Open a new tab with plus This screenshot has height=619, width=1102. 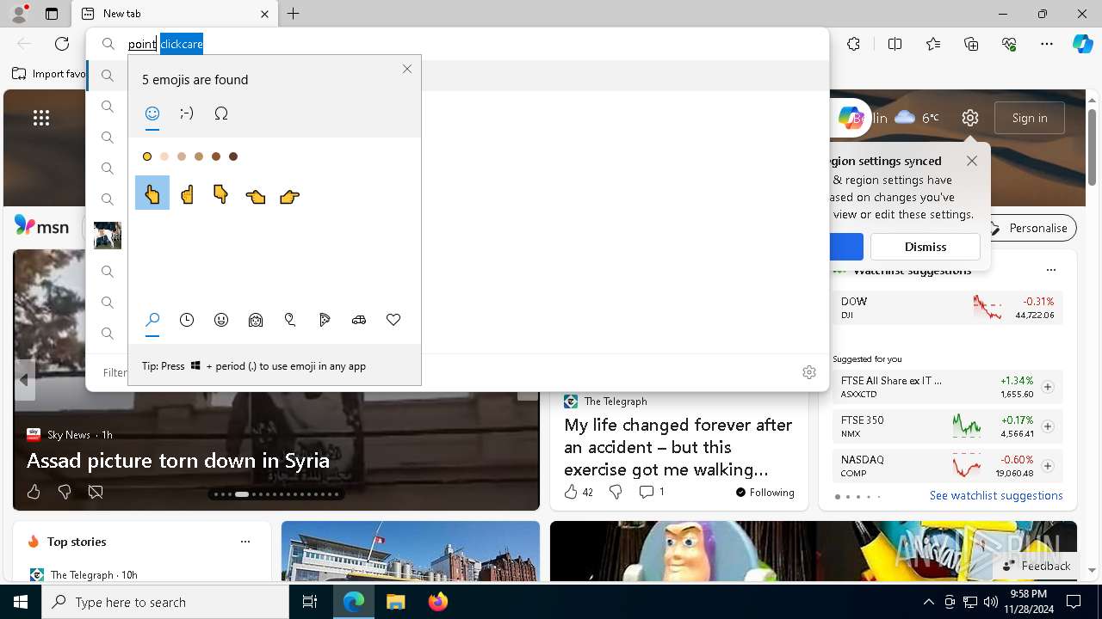(294, 14)
